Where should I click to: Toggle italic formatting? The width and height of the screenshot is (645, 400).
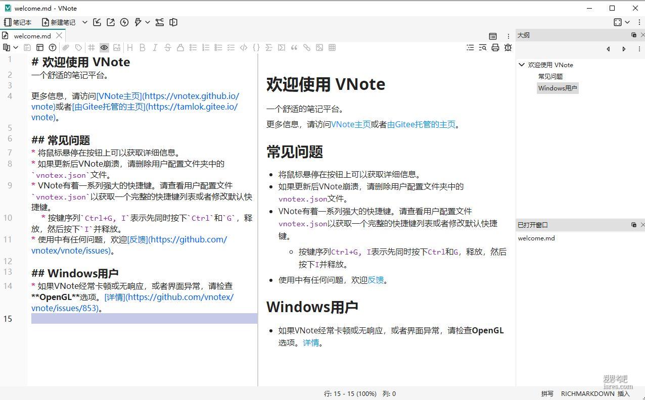155,47
